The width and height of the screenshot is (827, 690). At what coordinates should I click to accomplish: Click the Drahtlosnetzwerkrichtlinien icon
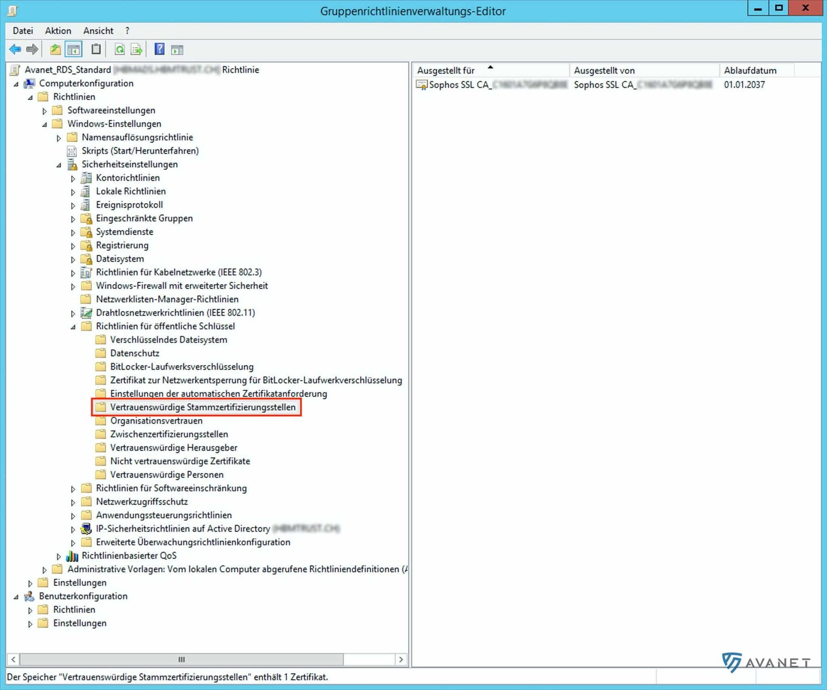pyautogui.click(x=86, y=313)
